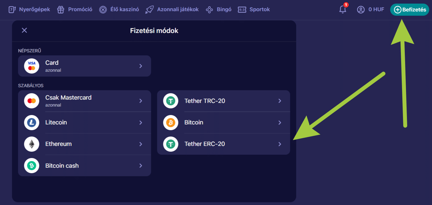Choose the Bitcoin cash payment method
Screen dimensions: 432x205
coord(85,166)
